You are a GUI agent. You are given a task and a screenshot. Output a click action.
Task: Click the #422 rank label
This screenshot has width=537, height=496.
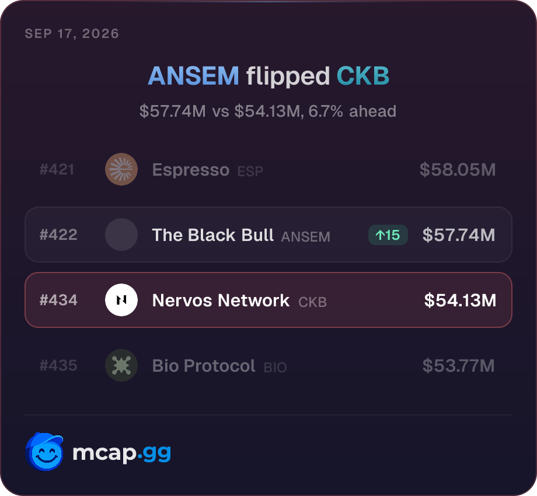[x=58, y=235]
